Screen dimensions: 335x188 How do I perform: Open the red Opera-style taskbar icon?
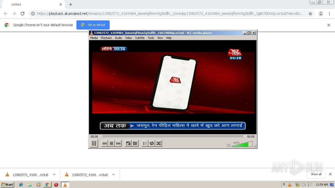[x=56, y=185]
